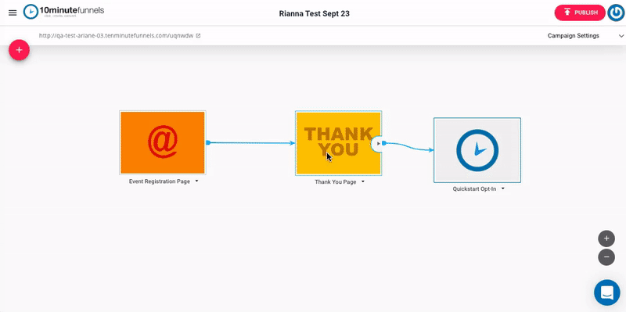This screenshot has width=626, height=312.
Task: Click the Event Registration Page output connector
Action: coord(208,142)
